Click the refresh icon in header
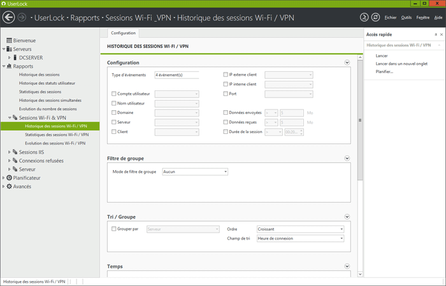 coord(375,17)
